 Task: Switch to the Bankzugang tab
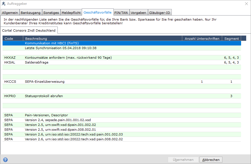[31, 13]
